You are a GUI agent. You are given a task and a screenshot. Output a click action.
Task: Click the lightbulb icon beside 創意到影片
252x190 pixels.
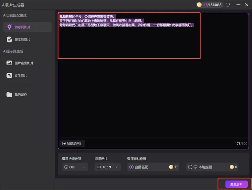point(9,27)
